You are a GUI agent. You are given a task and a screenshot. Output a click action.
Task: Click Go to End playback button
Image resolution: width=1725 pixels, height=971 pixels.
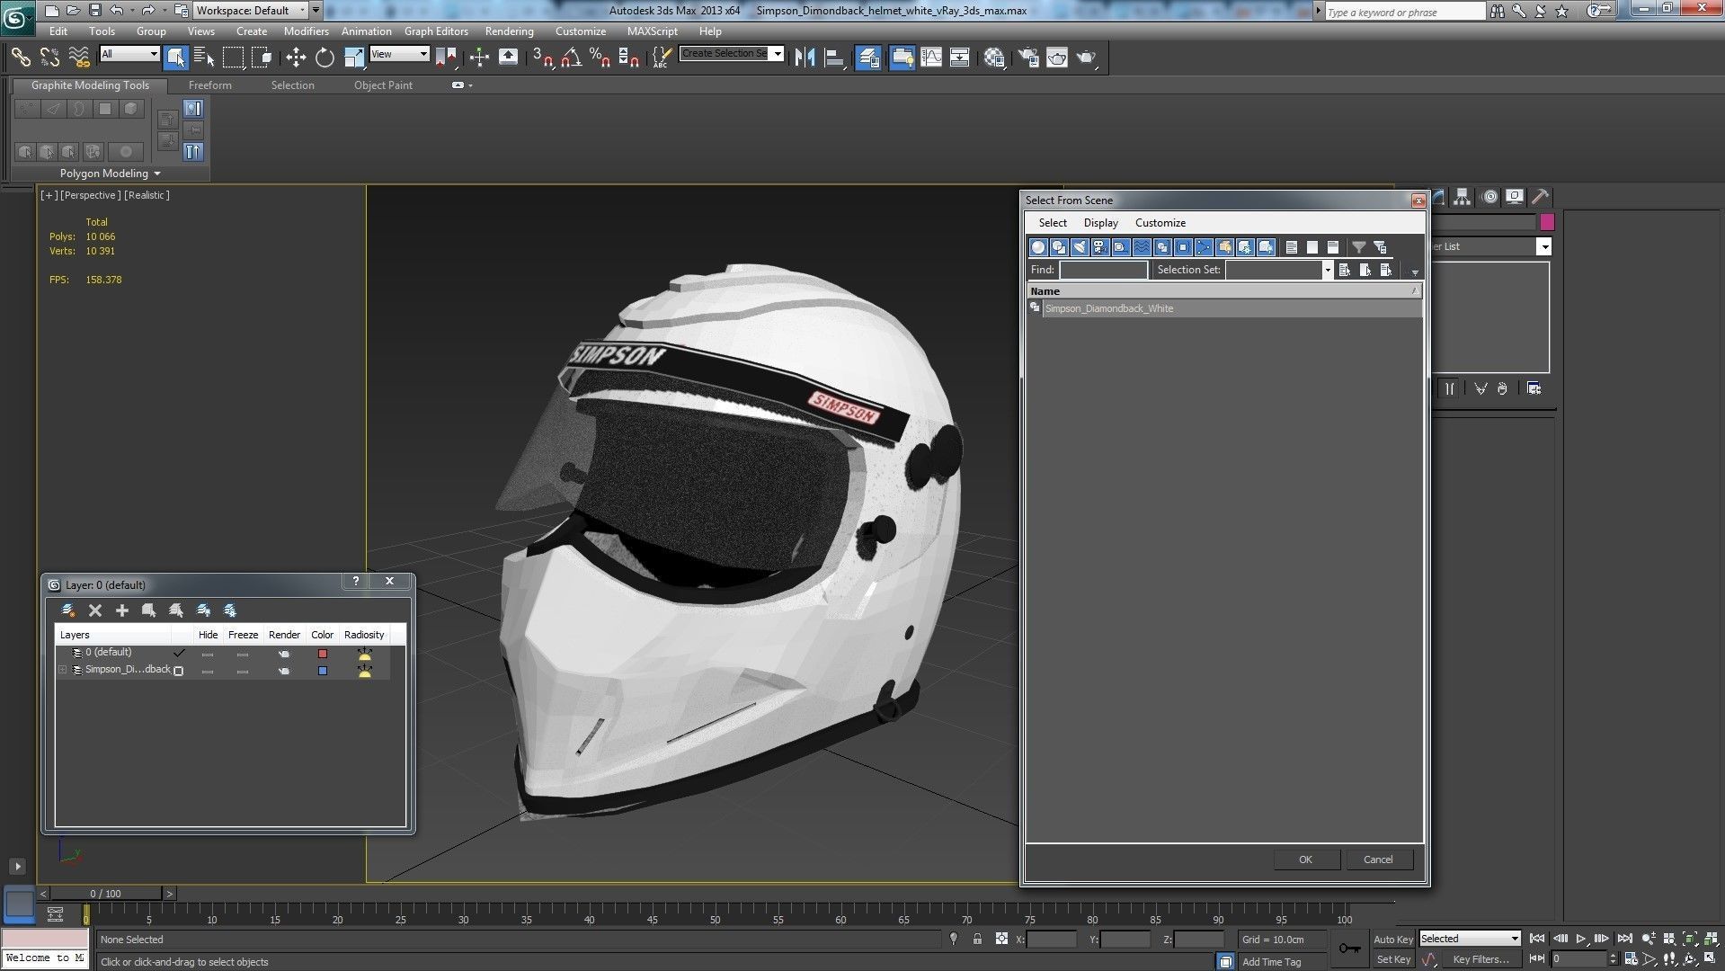click(1623, 939)
